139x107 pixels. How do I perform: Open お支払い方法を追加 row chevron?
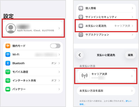coord(132,91)
